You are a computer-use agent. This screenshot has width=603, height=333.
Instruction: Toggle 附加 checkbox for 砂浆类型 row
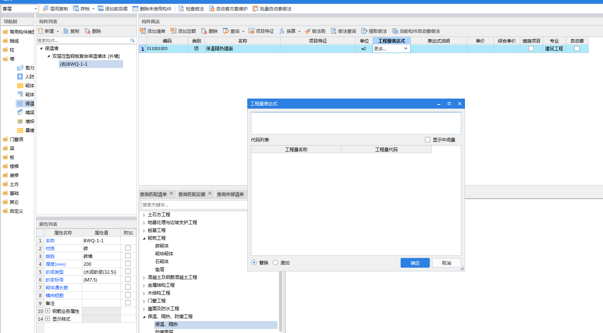click(x=128, y=271)
